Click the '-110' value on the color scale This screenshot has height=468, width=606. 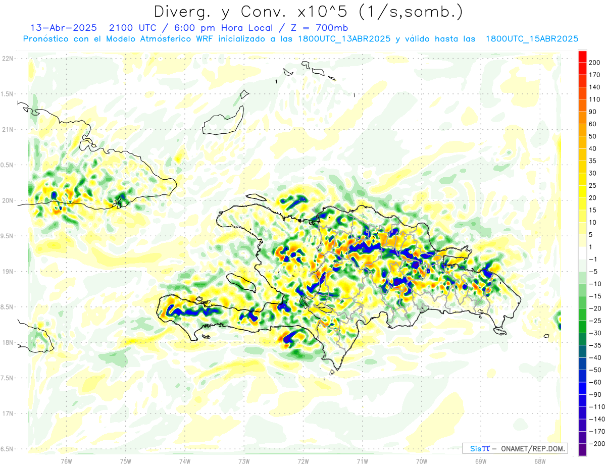(x=596, y=406)
